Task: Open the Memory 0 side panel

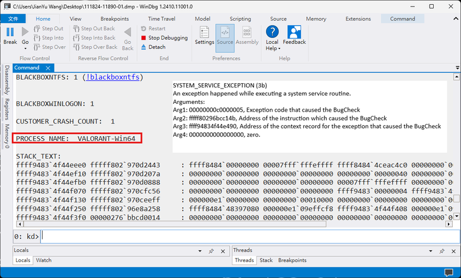Action: pos(7,136)
